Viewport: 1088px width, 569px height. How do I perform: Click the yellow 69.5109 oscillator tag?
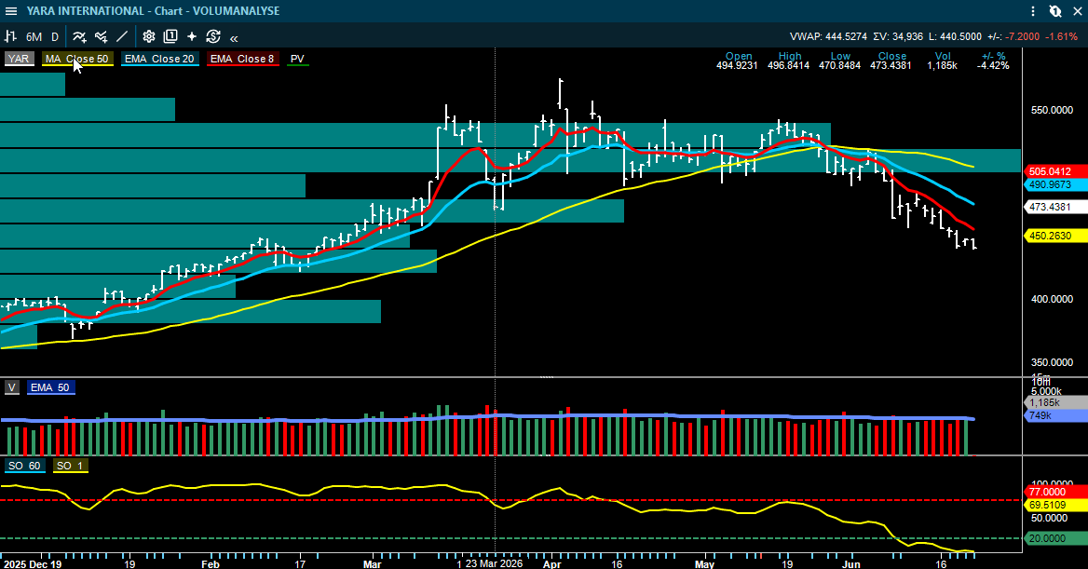pyautogui.click(x=1054, y=505)
